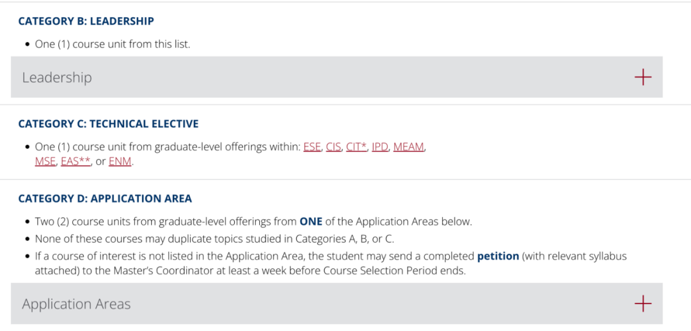Open the bold petition link
The image size is (691, 331).
click(498, 256)
